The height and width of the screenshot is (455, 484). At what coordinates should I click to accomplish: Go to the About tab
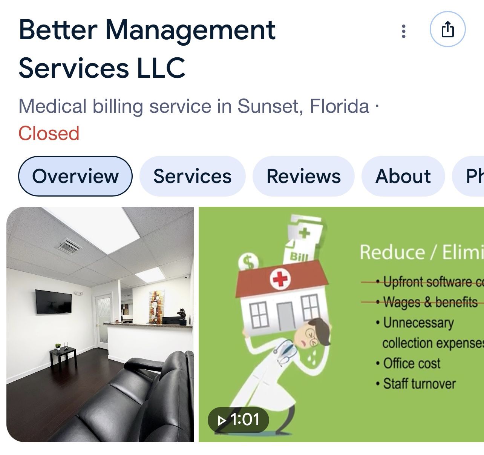pyautogui.click(x=403, y=176)
